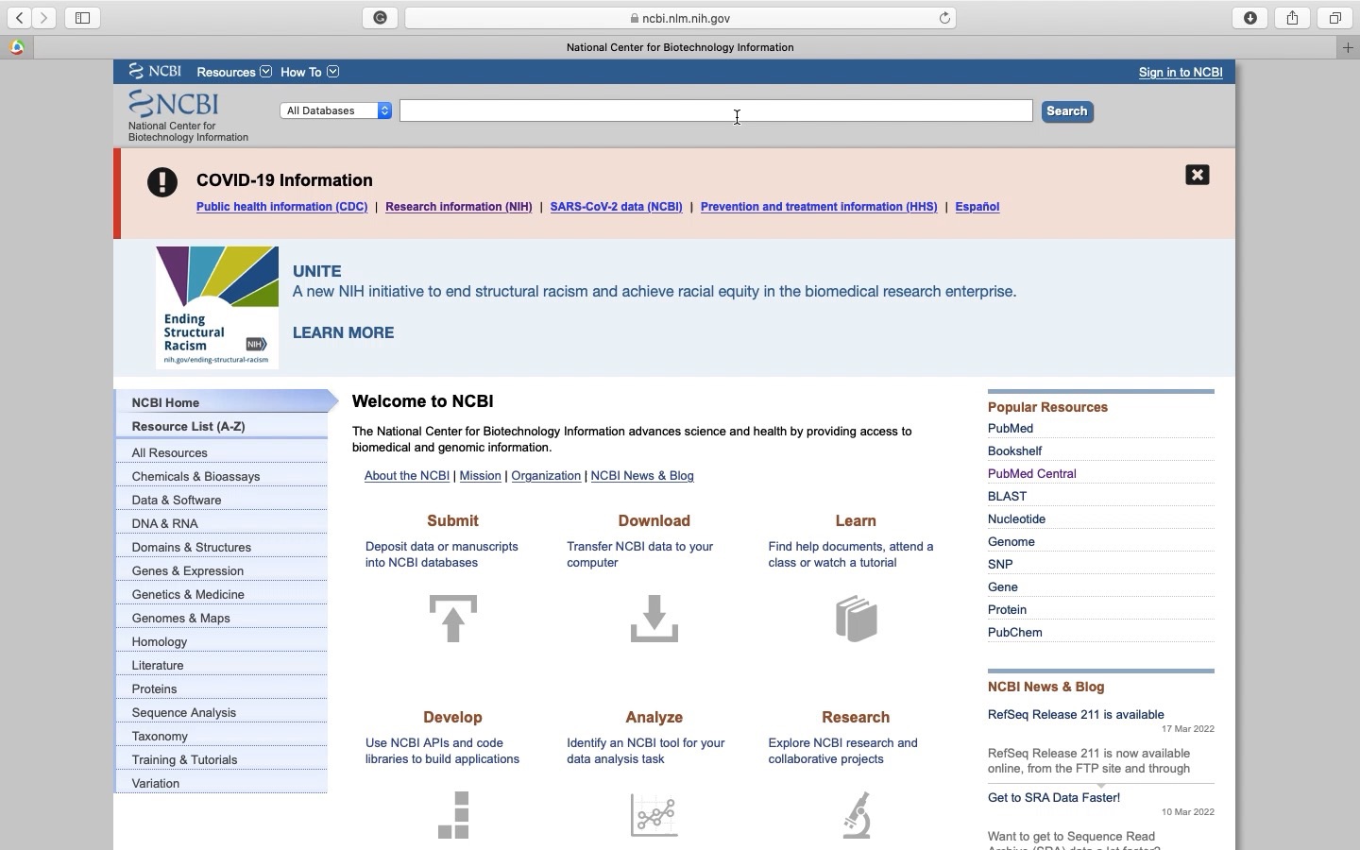This screenshot has width=1360, height=850.
Task: Click the Safari forward arrow
Action: coord(43,18)
